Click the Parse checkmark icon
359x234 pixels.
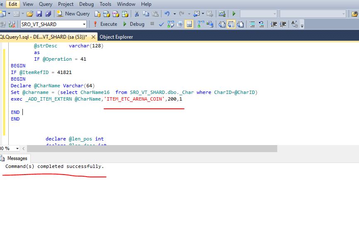161,24
